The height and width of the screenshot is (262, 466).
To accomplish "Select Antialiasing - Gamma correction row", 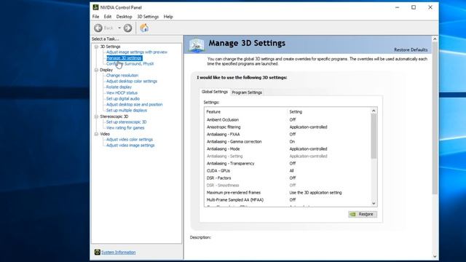I will coord(288,141).
